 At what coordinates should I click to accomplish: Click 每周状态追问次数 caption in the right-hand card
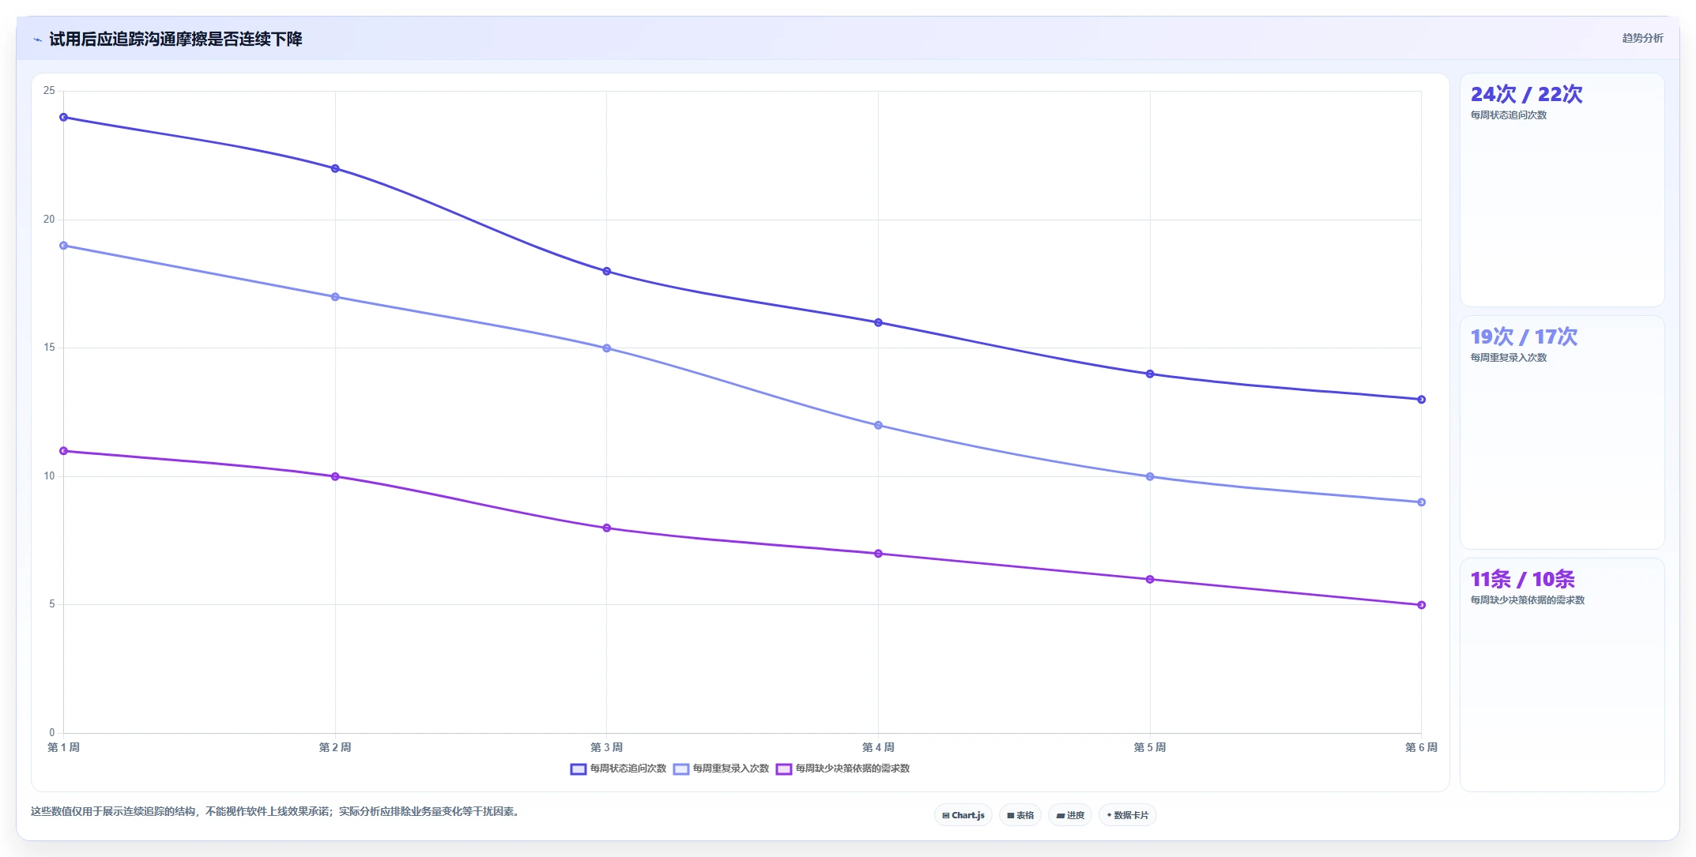(1508, 115)
